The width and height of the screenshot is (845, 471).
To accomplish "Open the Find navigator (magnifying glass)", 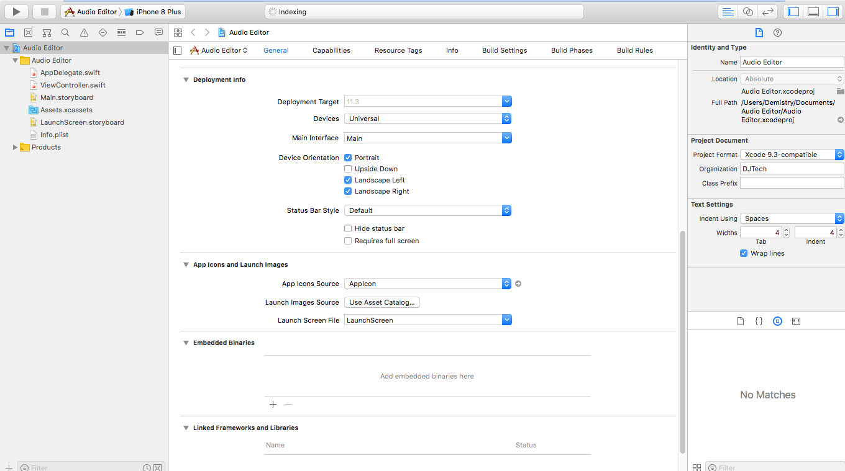I will (65, 32).
